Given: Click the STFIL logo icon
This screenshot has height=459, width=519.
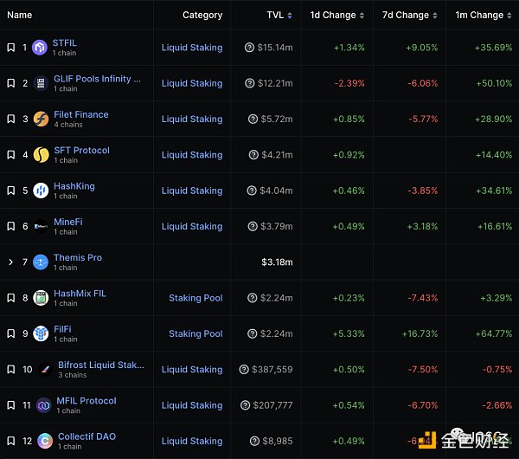Looking at the screenshot, I should pyautogui.click(x=40, y=48).
